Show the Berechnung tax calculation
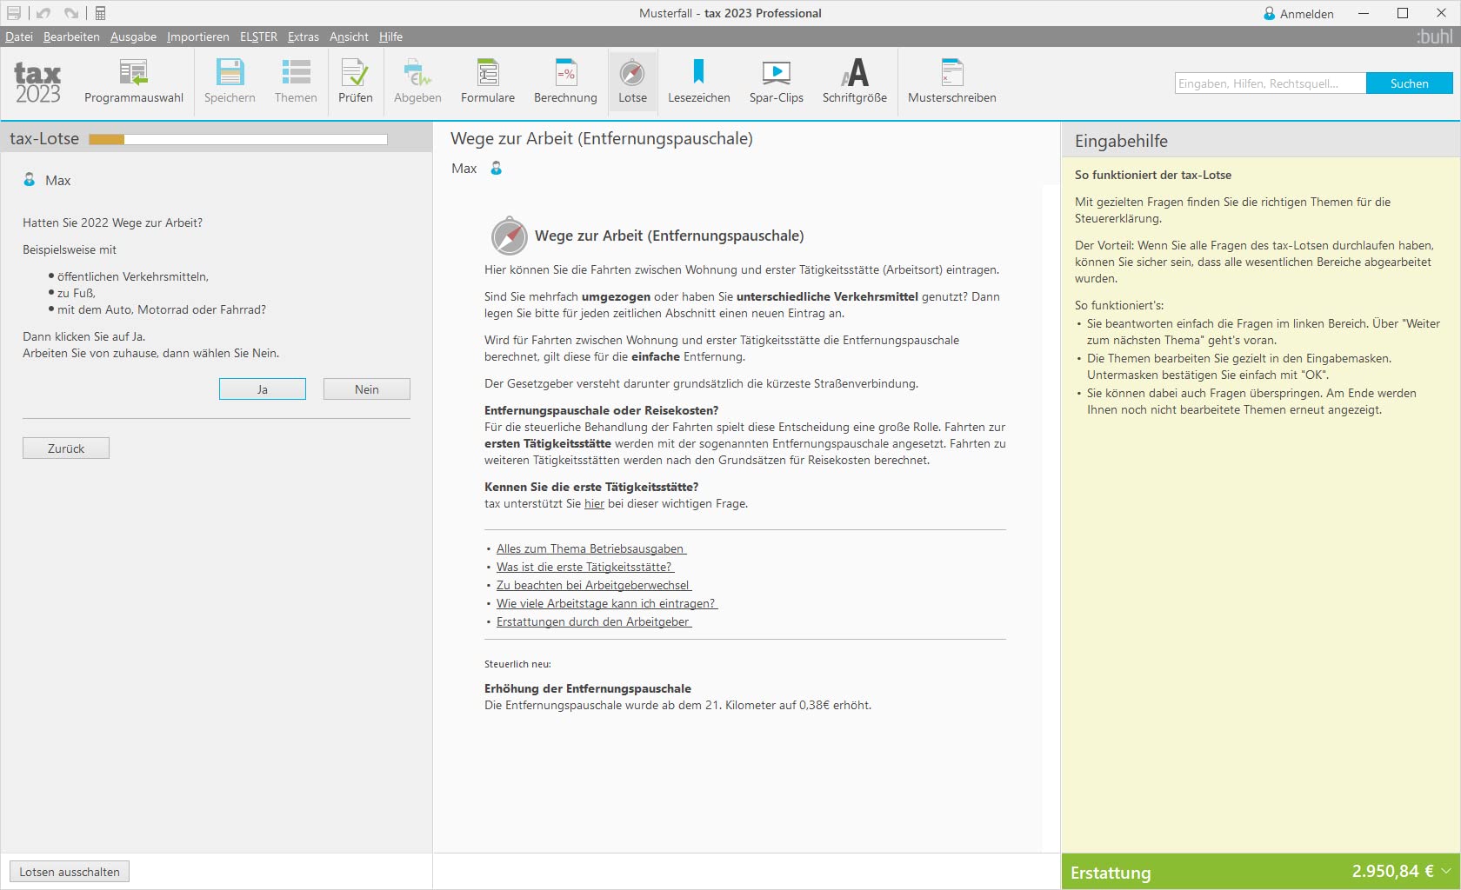 click(565, 82)
